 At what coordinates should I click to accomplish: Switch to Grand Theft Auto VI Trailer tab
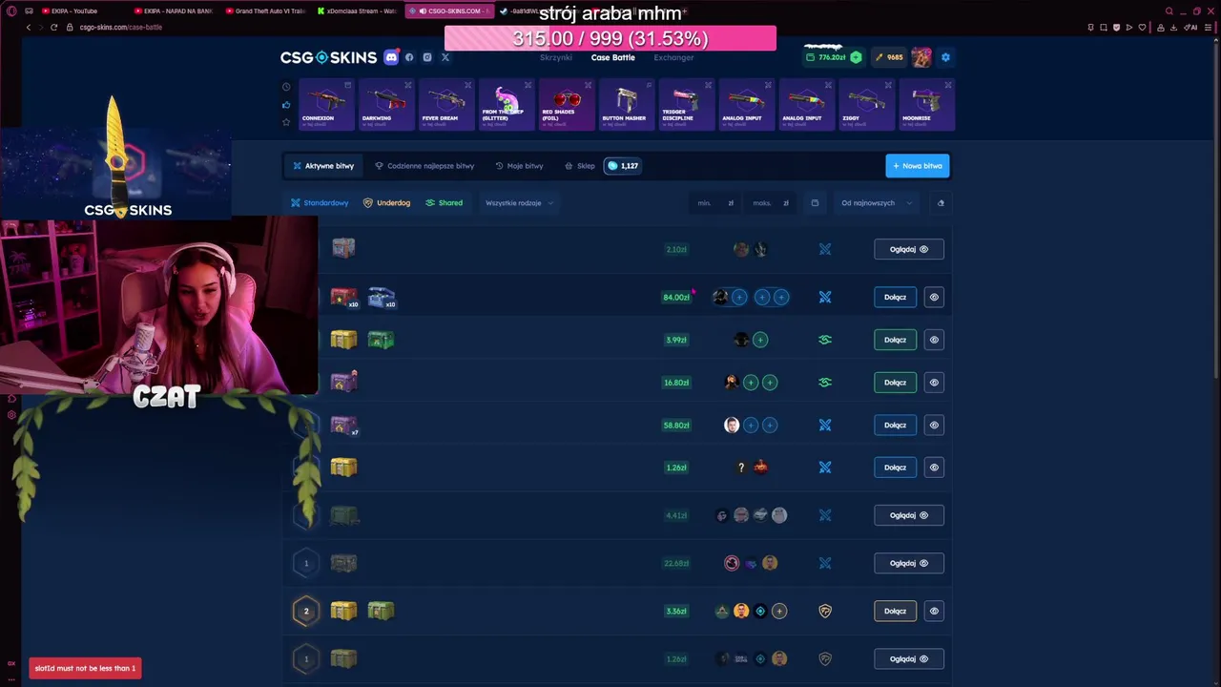(267, 10)
